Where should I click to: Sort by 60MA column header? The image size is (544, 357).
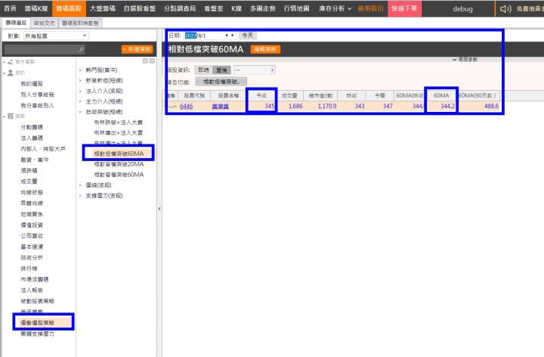441,95
